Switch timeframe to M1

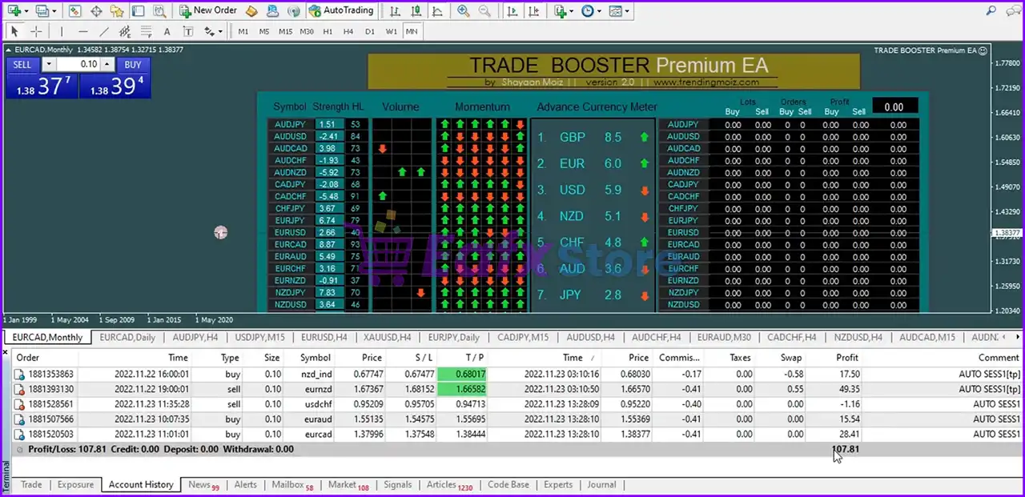tap(243, 31)
